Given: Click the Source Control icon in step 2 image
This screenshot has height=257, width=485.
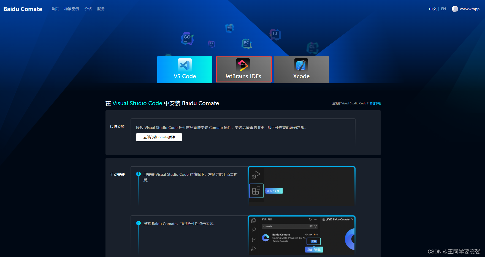Looking at the screenshot, I should point(253,239).
